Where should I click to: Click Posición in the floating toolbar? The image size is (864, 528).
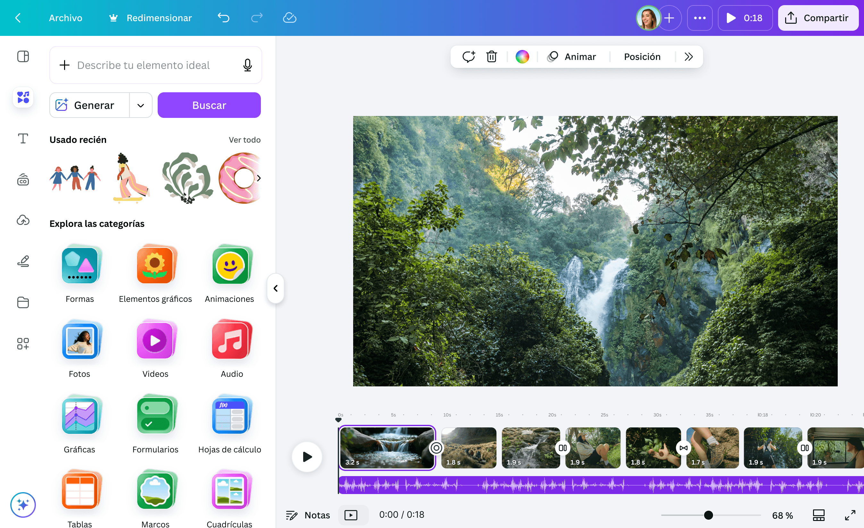pyautogui.click(x=642, y=56)
